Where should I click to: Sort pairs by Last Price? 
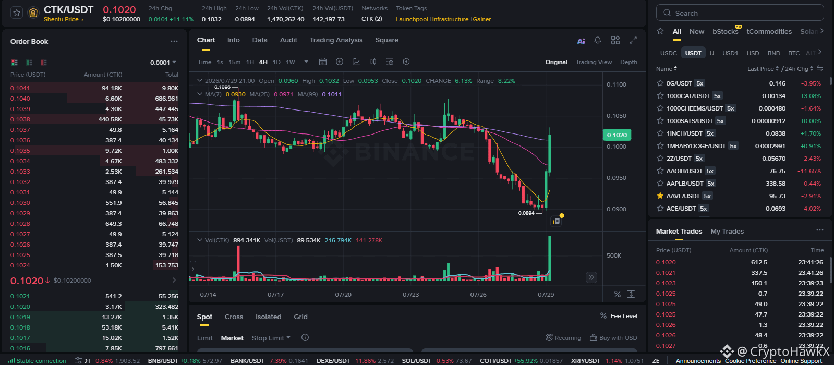[x=763, y=69]
